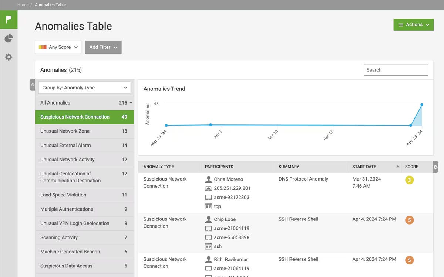Select Unusual Network Zone group

click(85, 131)
